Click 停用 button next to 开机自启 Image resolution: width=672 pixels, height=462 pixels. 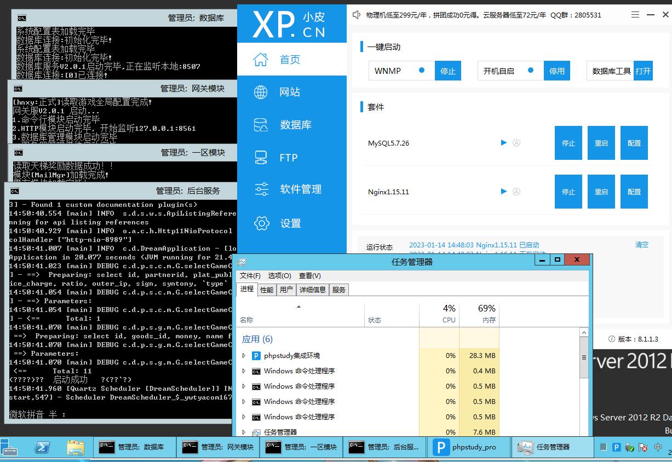click(x=557, y=71)
